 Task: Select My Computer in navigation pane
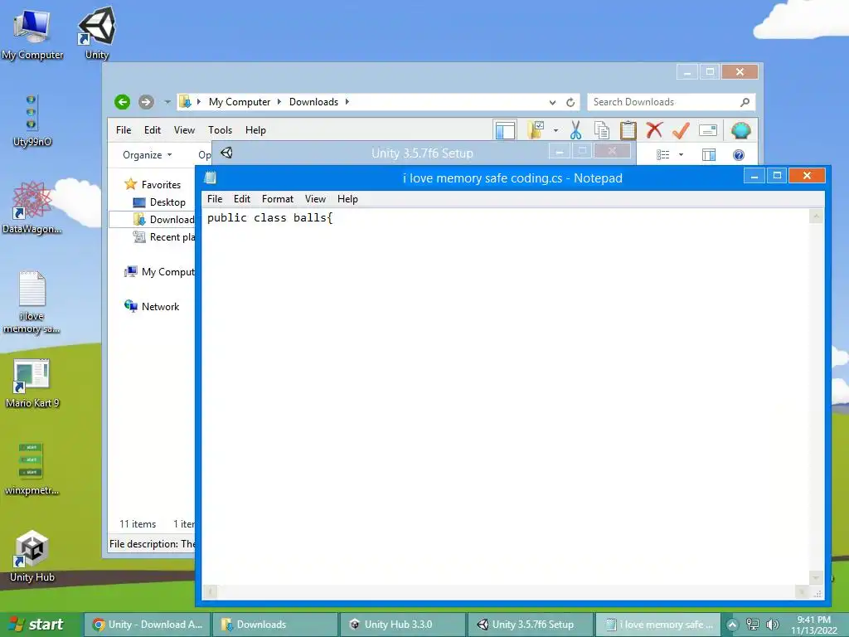159,272
